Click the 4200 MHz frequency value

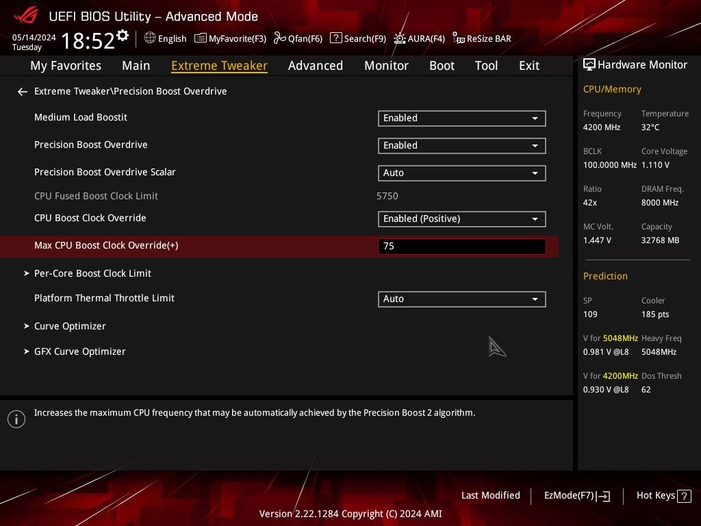602,127
